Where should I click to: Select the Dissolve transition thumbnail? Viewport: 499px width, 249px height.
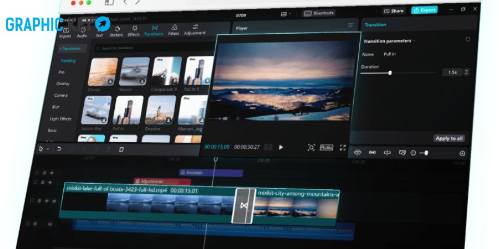[x=160, y=110]
